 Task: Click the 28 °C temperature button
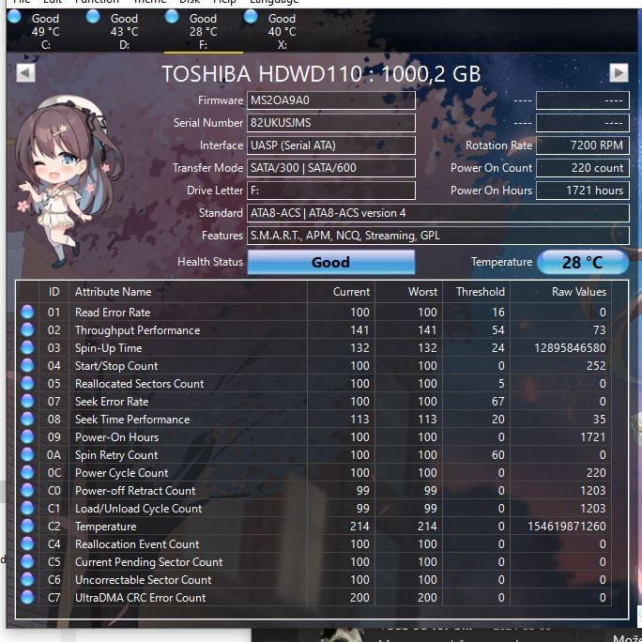(582, 262)
